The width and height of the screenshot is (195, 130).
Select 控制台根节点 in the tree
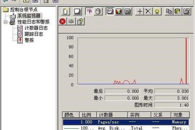coord(24,9)
